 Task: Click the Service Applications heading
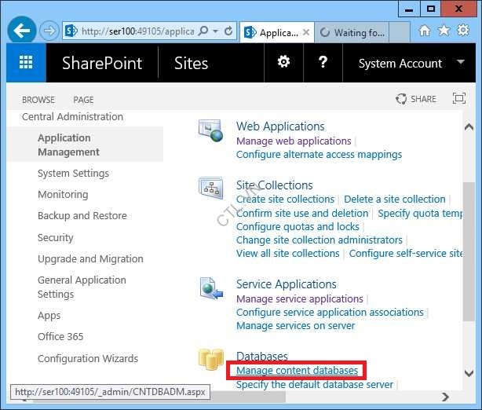(287, 284)
